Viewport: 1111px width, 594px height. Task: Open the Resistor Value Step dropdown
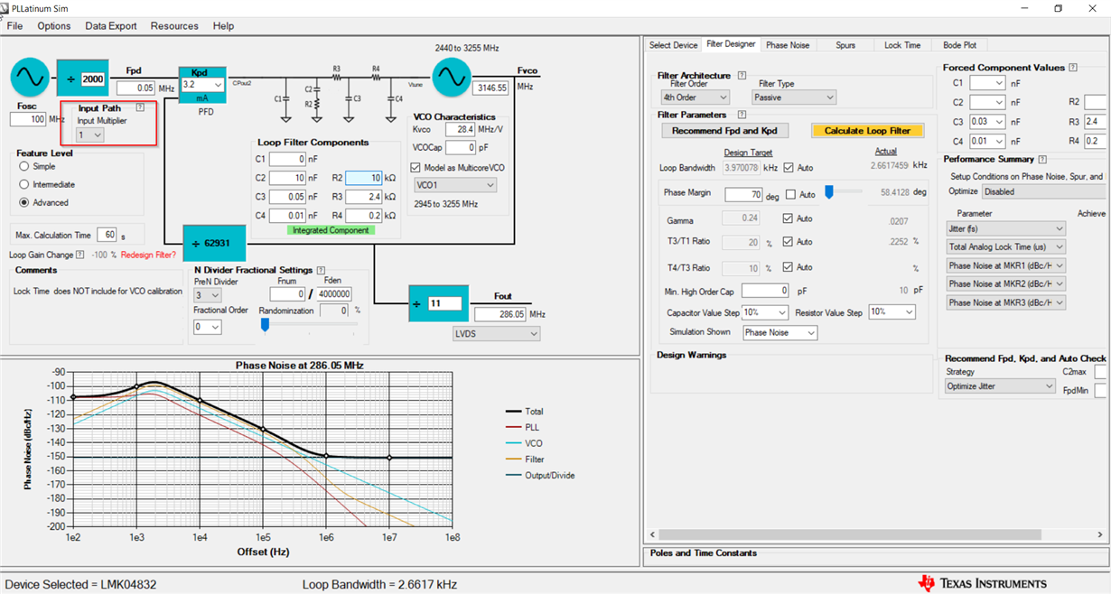click(892, 312)
